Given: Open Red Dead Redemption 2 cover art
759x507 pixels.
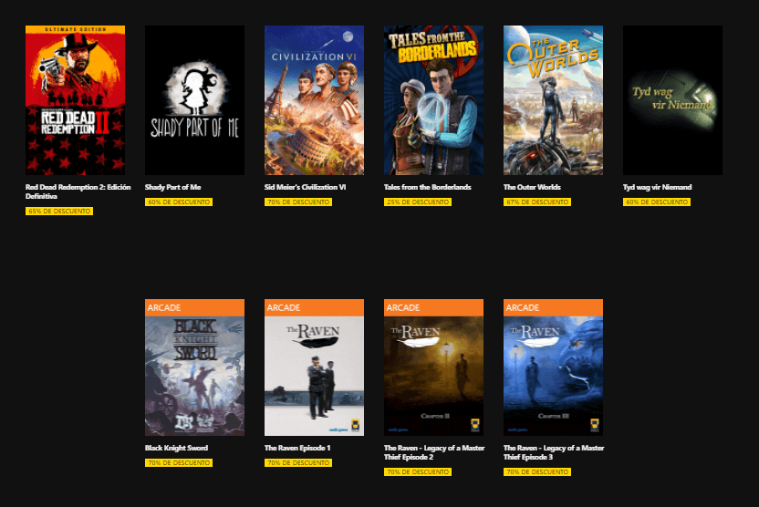Looking at the screenshot, I should [x=75, y=100].
